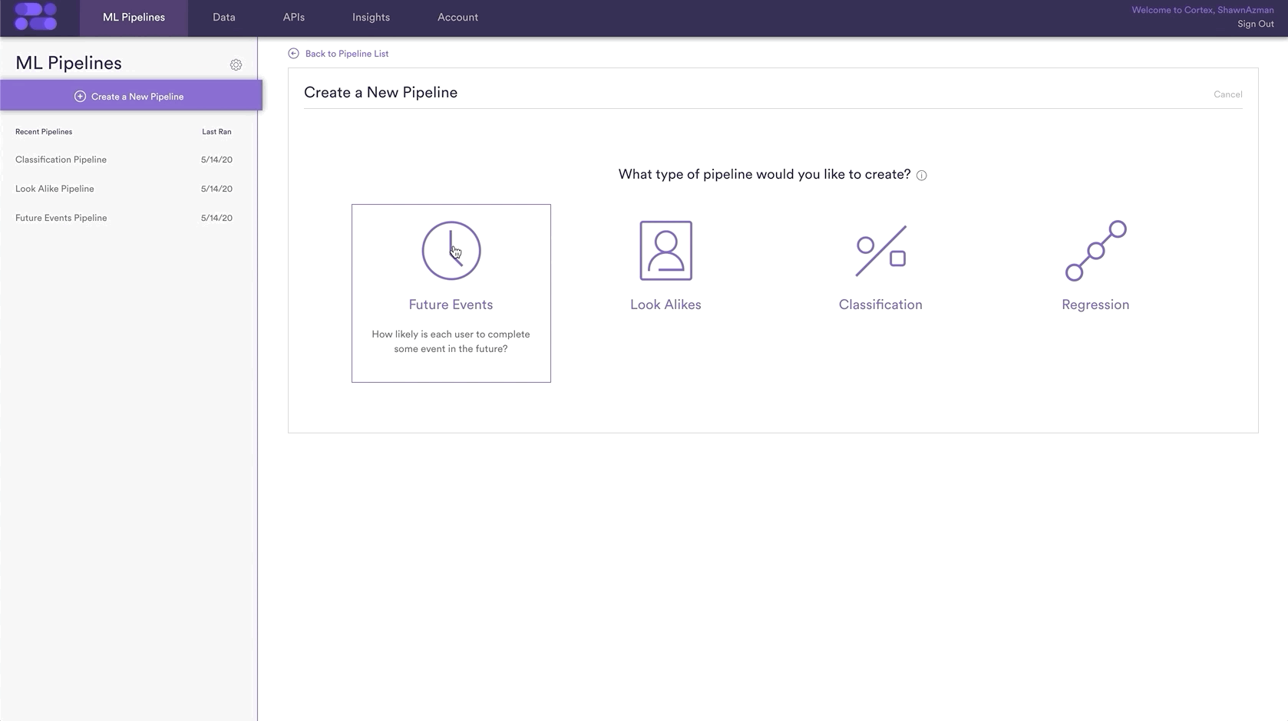This screenshot has width=1288, height=721.
Task: Open Future Events Pipeline from recent list
Action: 61,218
